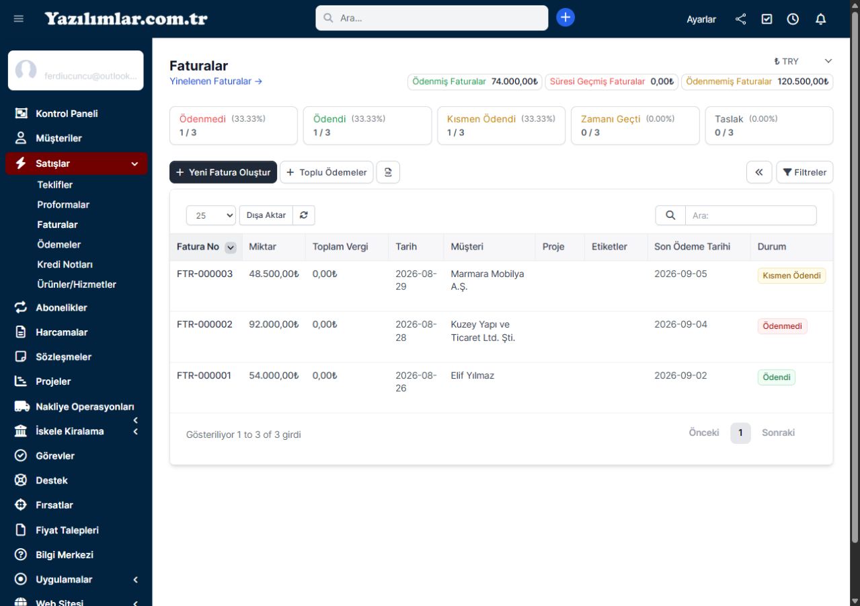Collapse the Satışlar sidebar menu
The width and height of the screenshot is (860, 606).
click(x=77, y=163)
